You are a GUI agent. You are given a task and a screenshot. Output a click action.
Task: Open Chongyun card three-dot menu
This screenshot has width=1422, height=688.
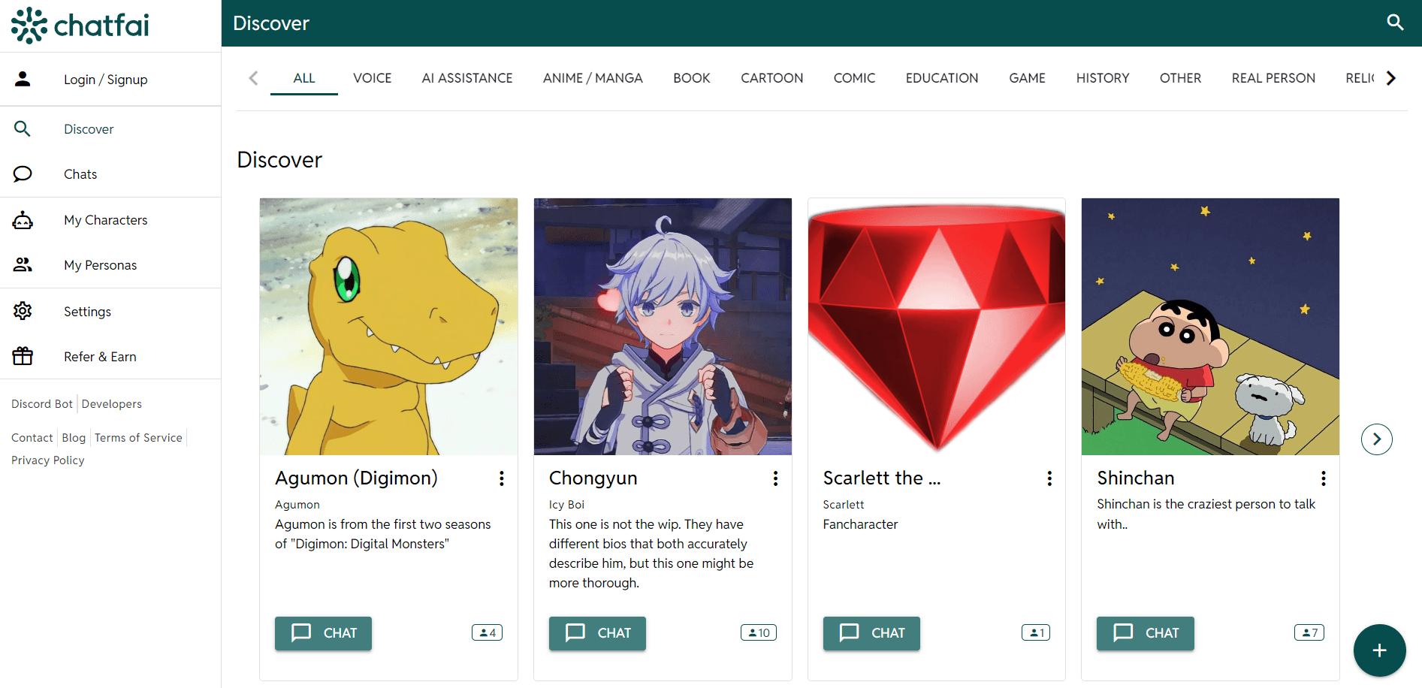775,478
